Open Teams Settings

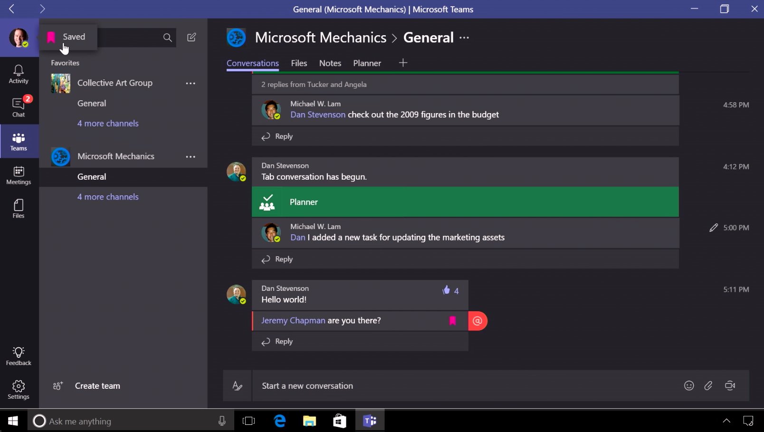click(18, 389)
